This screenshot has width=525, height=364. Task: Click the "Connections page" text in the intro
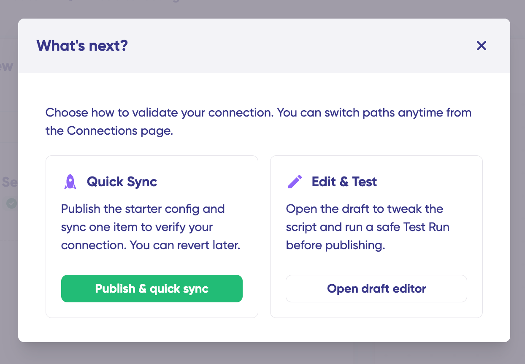point(119,131)
